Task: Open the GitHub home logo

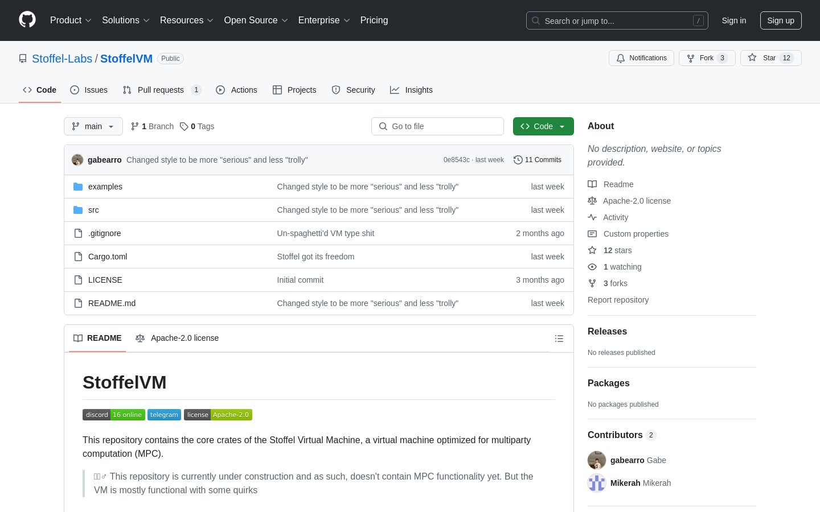Action: point(27,20)
